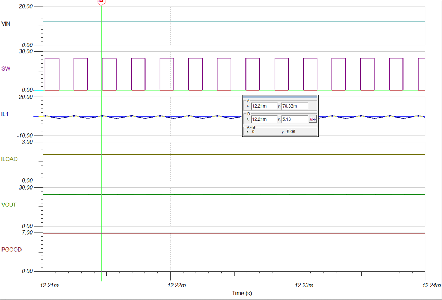The image size is (442, 300).
Task: Select the PGOOD trace label
Action: tap(11, 250)
